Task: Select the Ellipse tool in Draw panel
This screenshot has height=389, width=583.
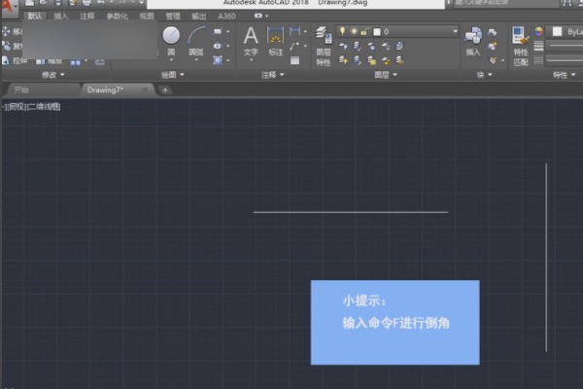Action: pyautogui.click(x=218, y=46)
